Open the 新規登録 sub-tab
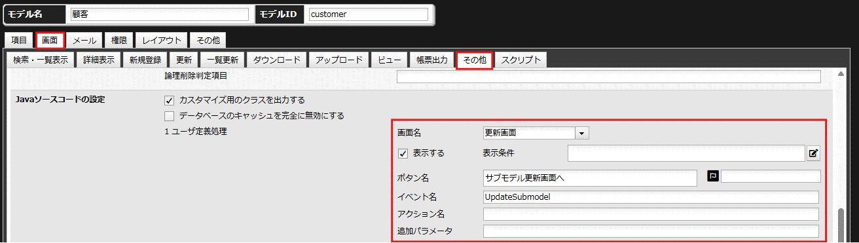The height and width of the screenshot is (243, 859). click(145, 60)
